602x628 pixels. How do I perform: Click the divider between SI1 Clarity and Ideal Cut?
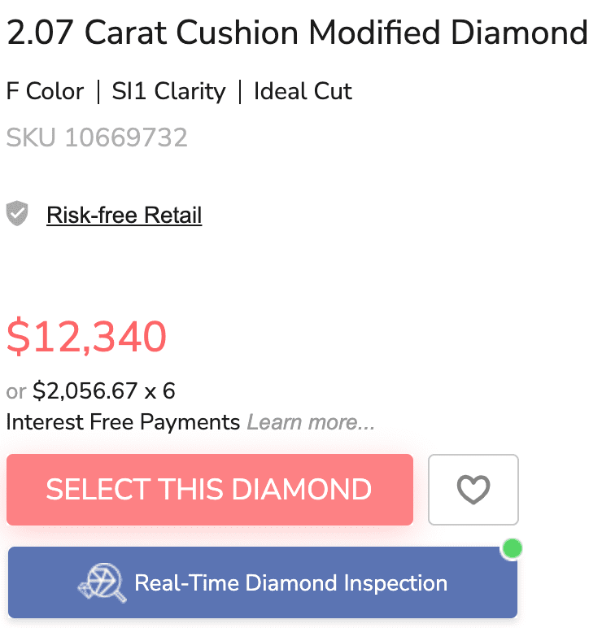click(x=240, y=90)
